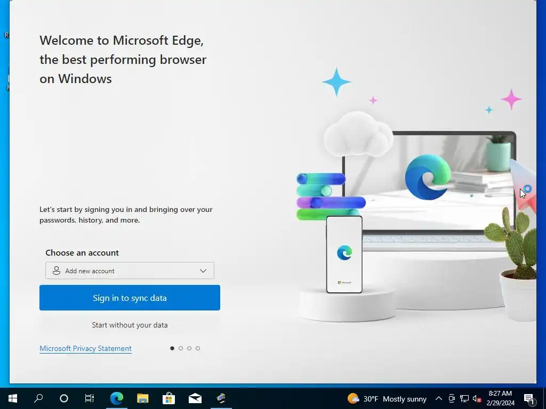Click the person icon in account field
Image resolution: width=546 pixels, height=409 pixels.
point(56,271)
